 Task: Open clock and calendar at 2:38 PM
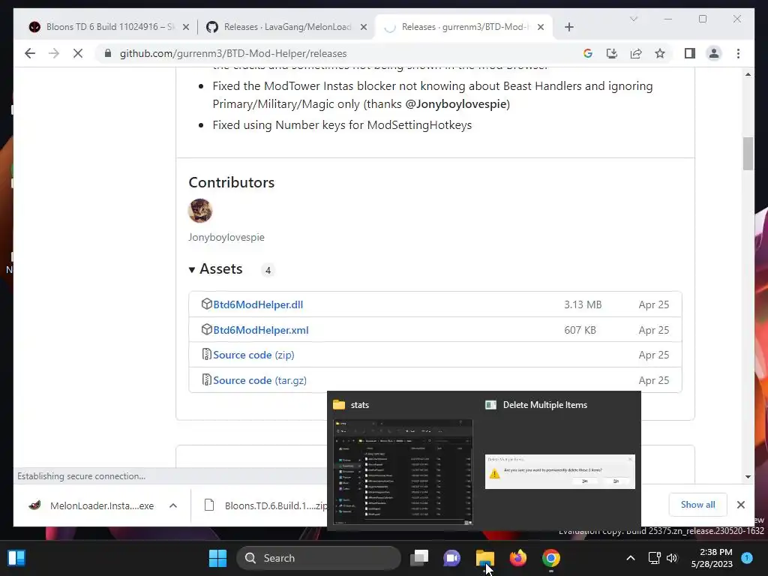[x=712, y=558]
